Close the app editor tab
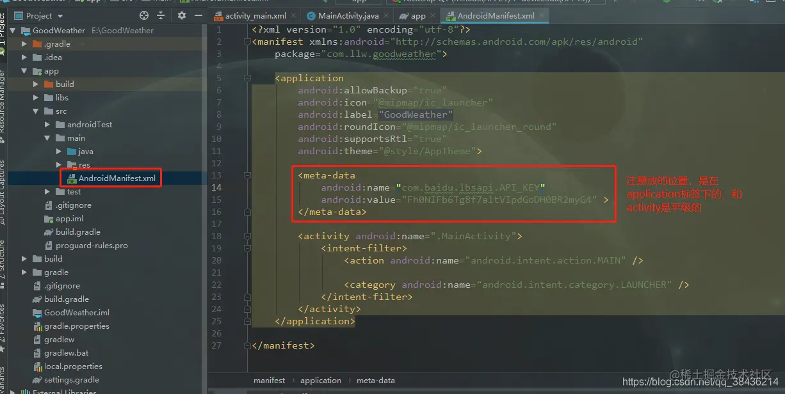 tap(434, 16)
